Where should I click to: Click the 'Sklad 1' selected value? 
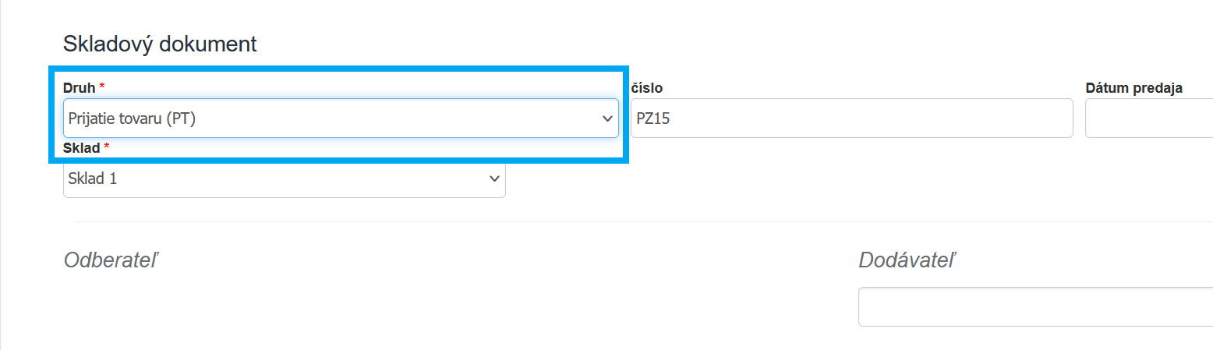coord(93,179)
